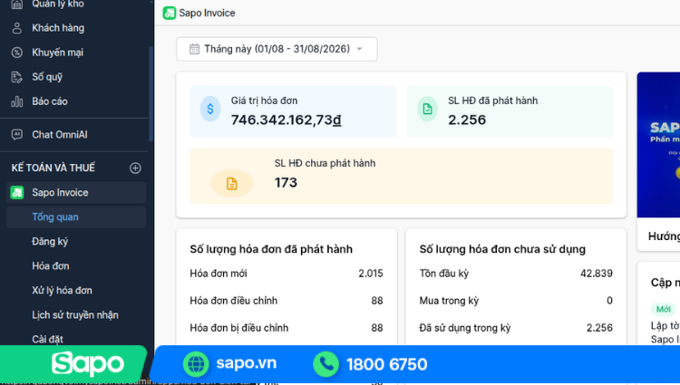Click the SL HĐ đã phát hành card
680x385 pixels.
coord(510,111)
